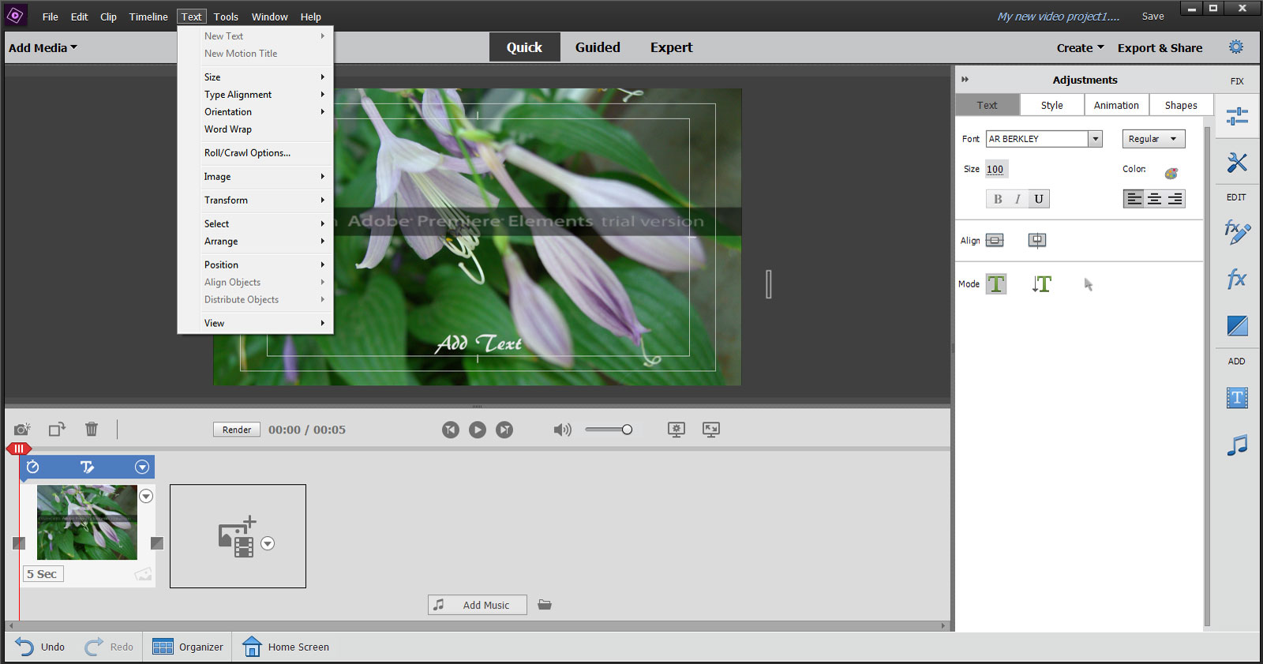Open the color picker palette icon

point(1171,173)
